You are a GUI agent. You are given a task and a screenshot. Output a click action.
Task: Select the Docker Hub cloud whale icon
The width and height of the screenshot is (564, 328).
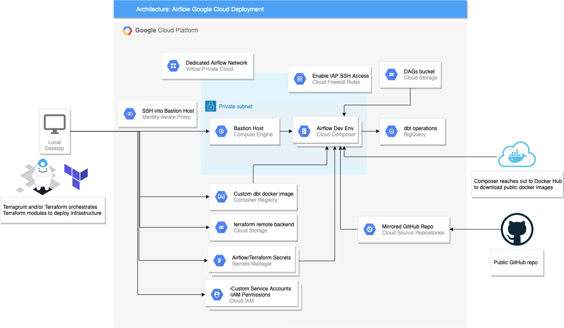coord(517,154)
